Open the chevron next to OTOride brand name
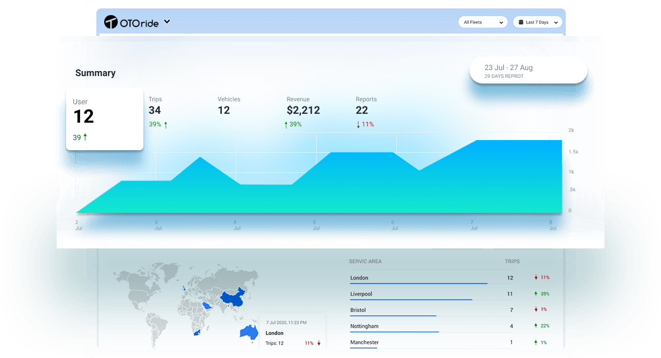This screenshot has height=358, width=661. (x=166, y=22)
